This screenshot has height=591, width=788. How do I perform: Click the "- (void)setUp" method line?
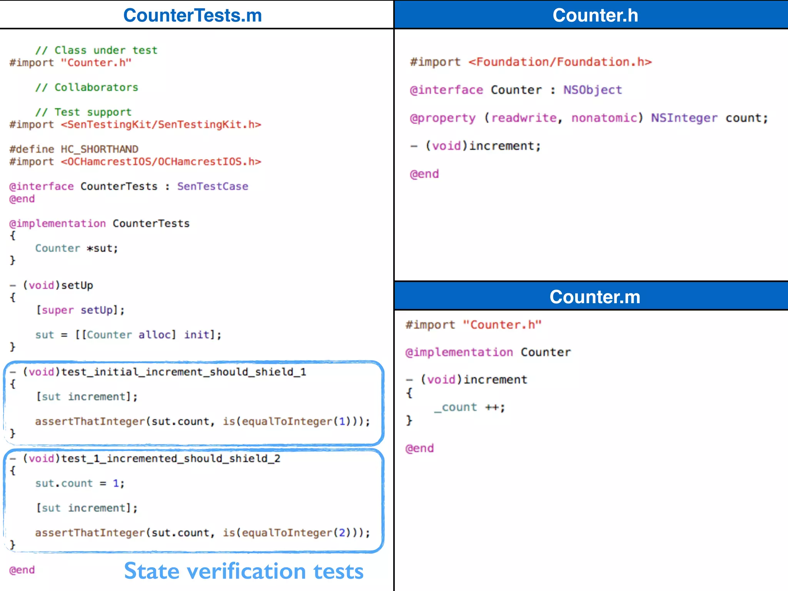tap(51, 285)
